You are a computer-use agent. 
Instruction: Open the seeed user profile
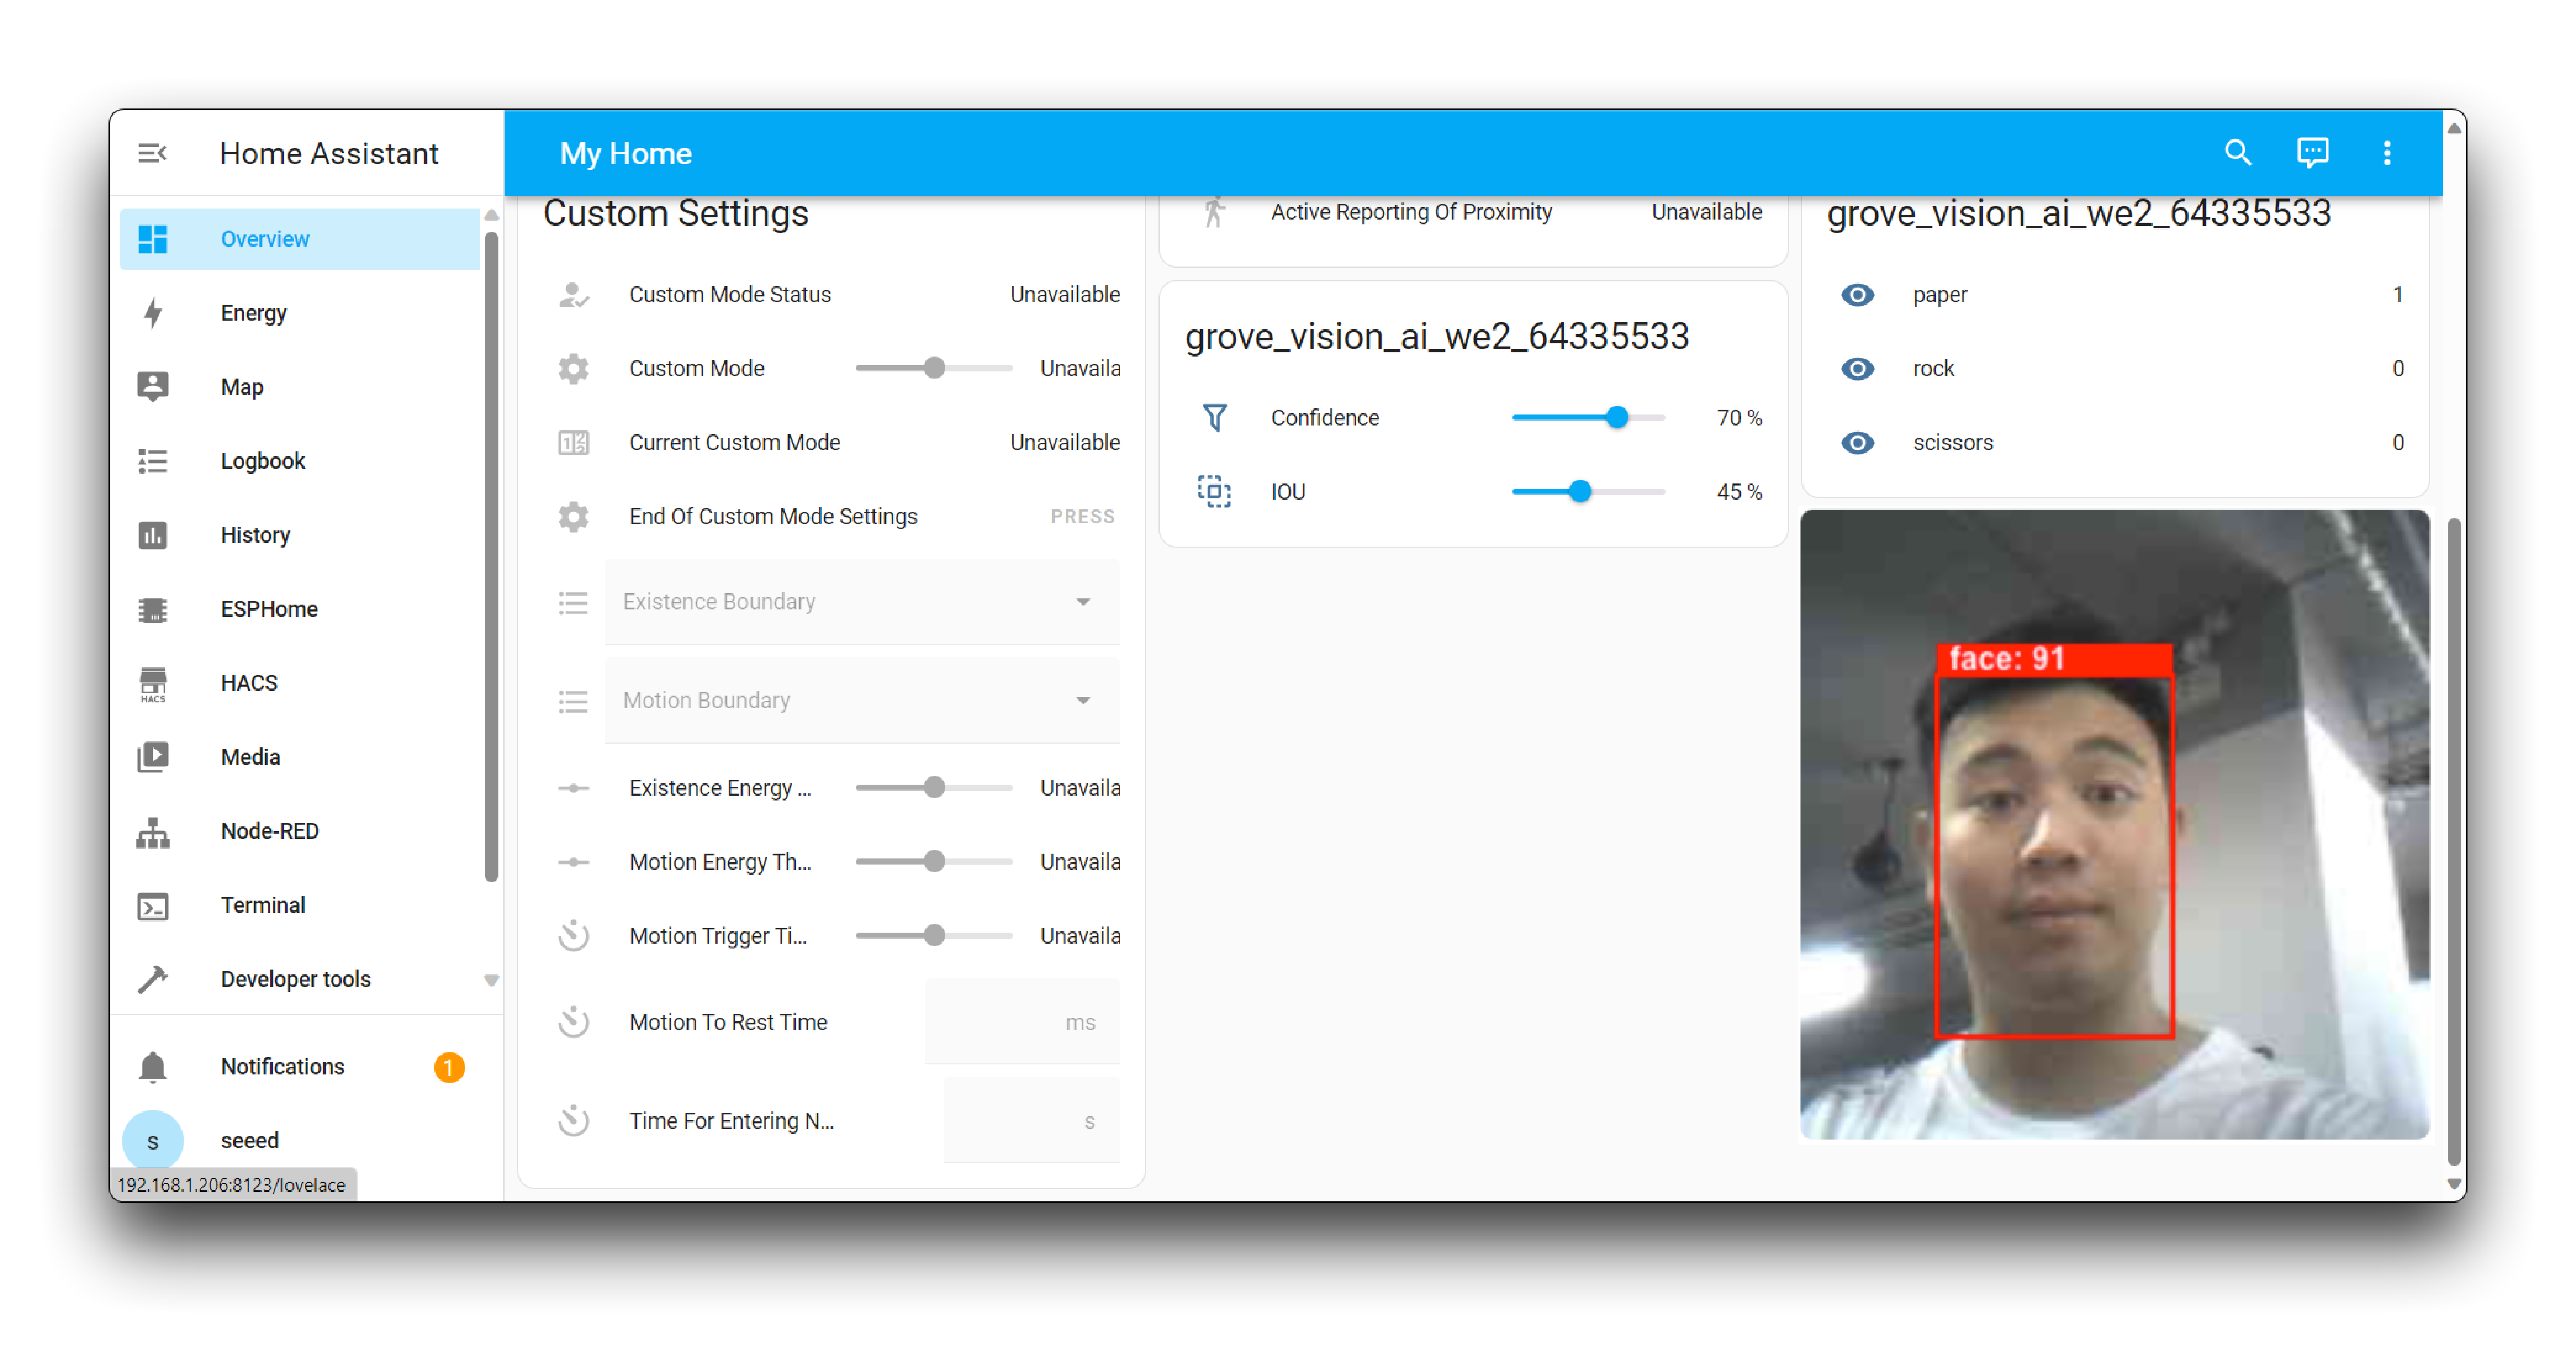(249, 1140)
